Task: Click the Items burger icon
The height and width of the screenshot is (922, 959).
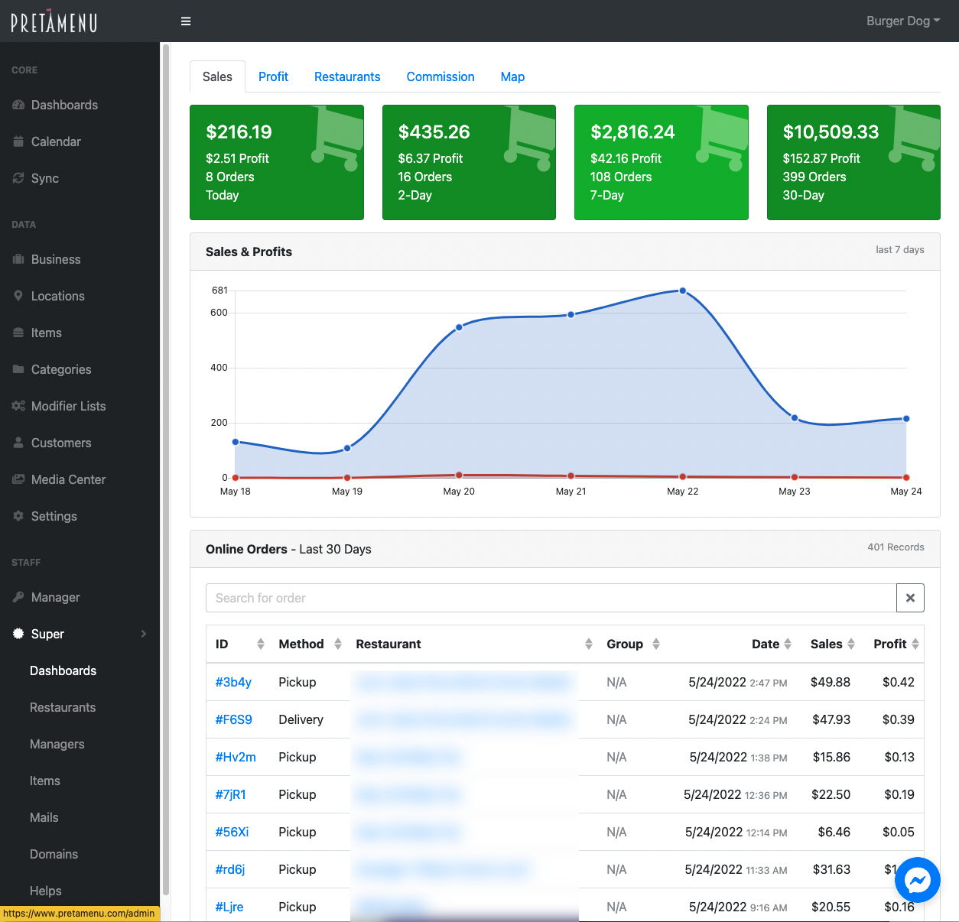Action: [x=18, y=333]
